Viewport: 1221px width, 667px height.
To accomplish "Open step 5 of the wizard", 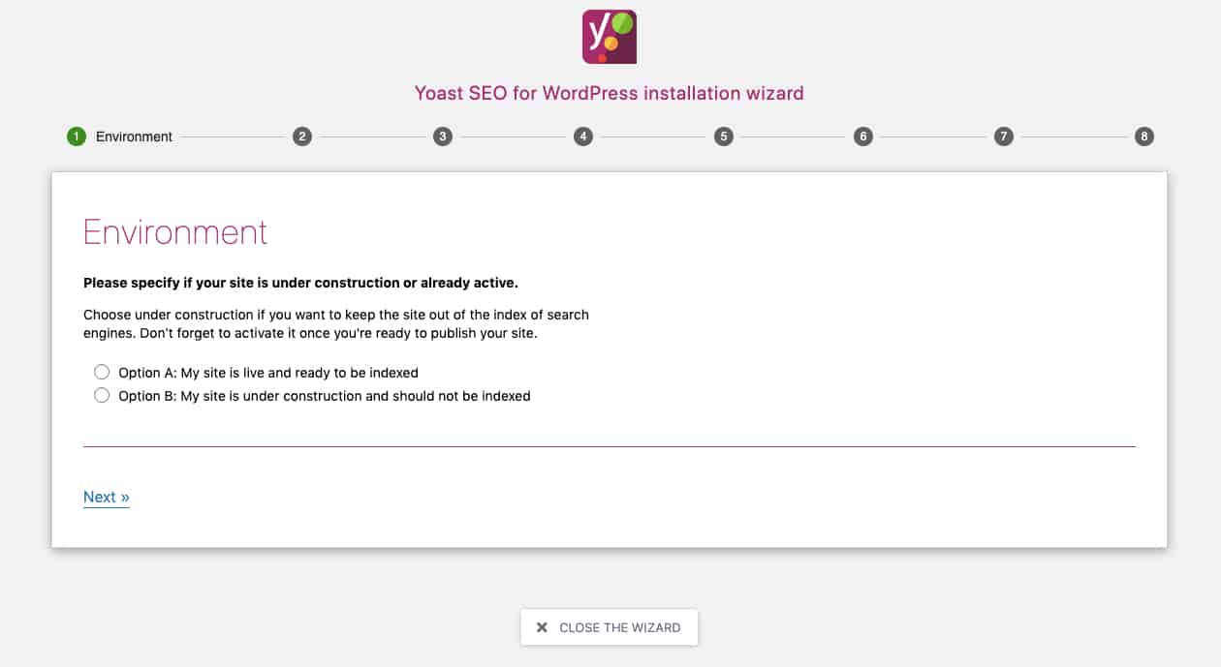I will click(x=723, y=136).
